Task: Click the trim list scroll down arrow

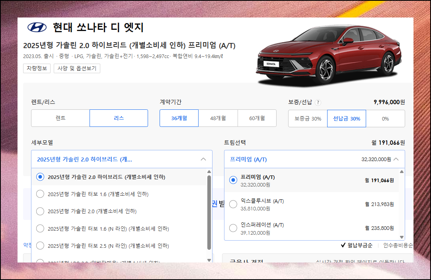Action: pyautogui.click(x=402, y=237)
